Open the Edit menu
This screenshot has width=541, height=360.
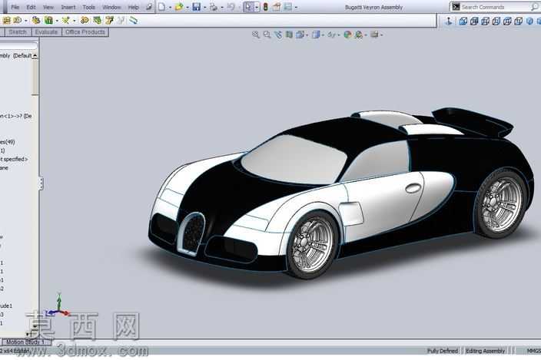tap(31, 7)
